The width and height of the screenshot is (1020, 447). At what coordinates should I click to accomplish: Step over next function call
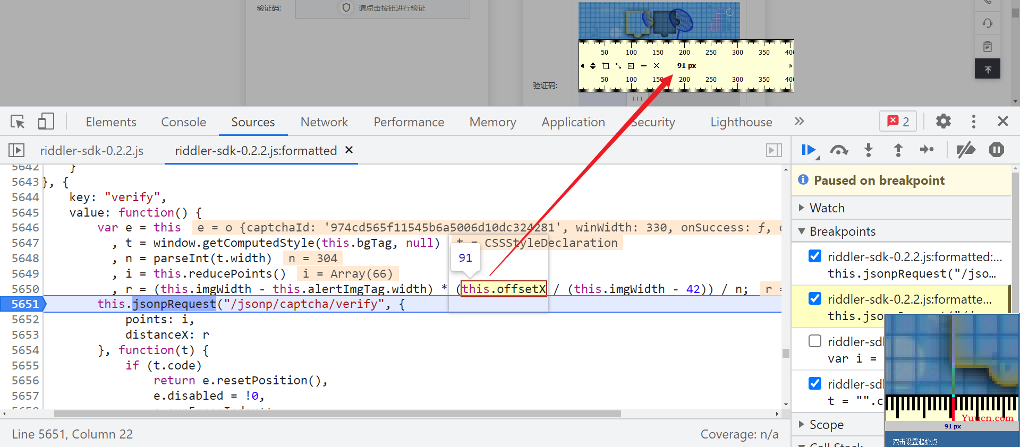point(839,150)
